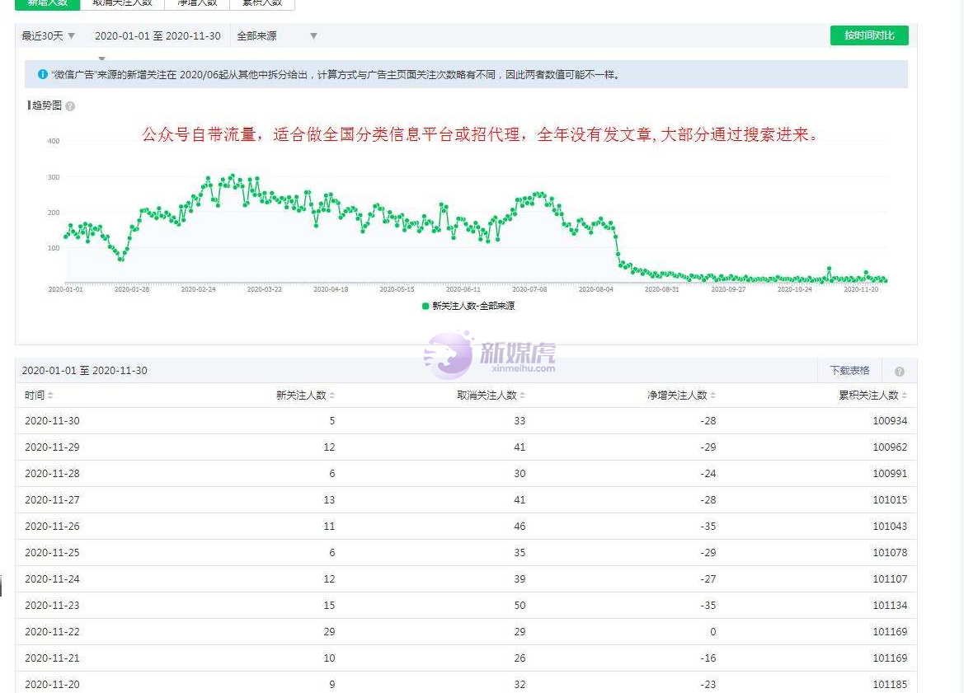Switch to 净增人数 tab
964x693 pixels.
[x=197, y=3]
